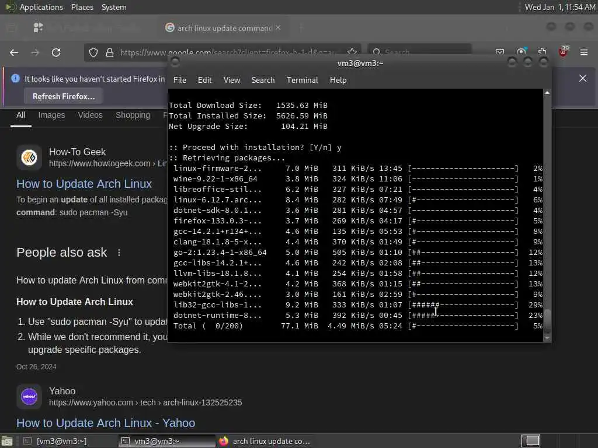Click the How-To Geek result URL text
This screenshot has height=448, width=598.
[108, 163]
